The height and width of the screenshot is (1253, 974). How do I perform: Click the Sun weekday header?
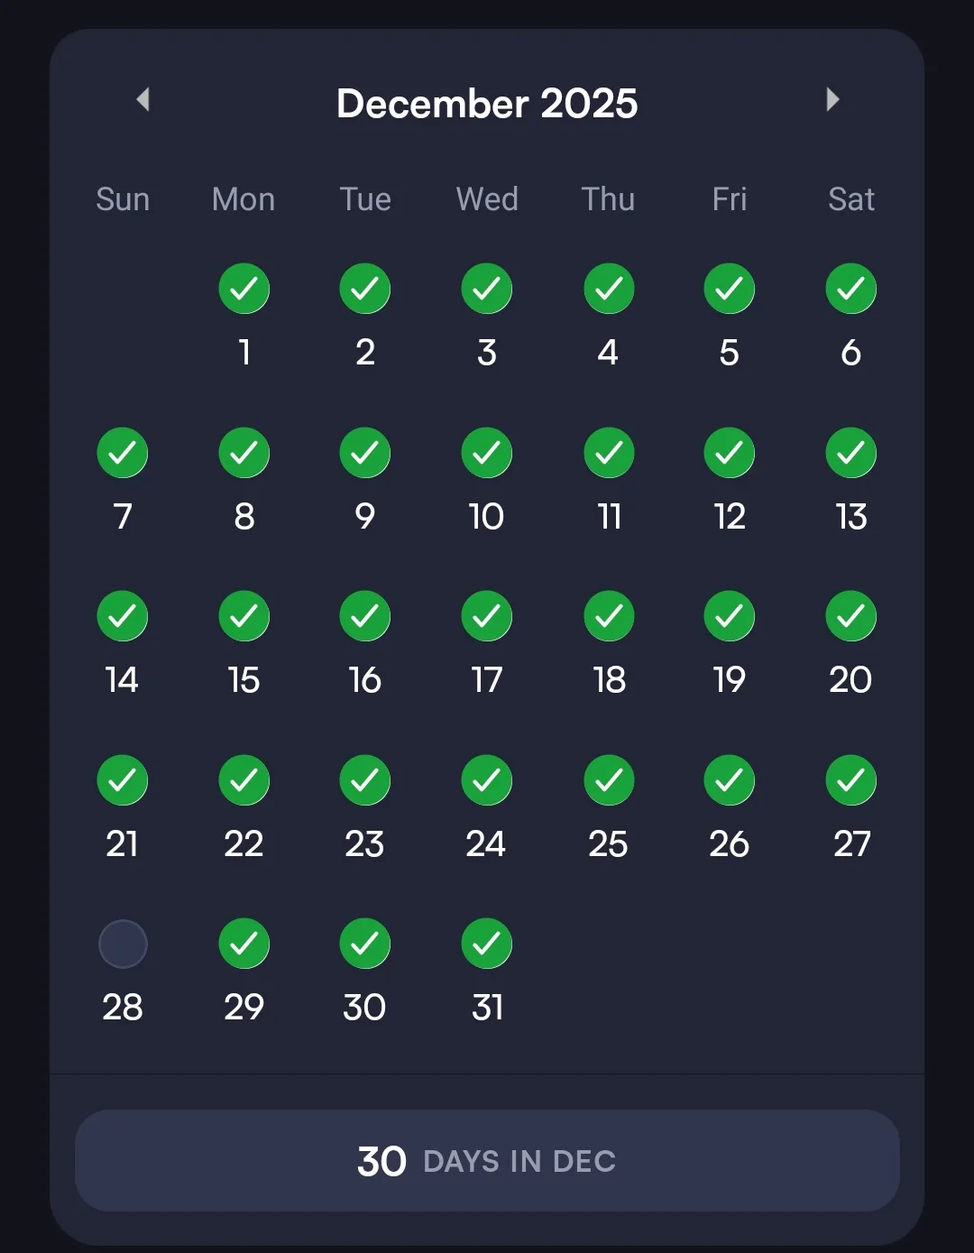(123, 199)
